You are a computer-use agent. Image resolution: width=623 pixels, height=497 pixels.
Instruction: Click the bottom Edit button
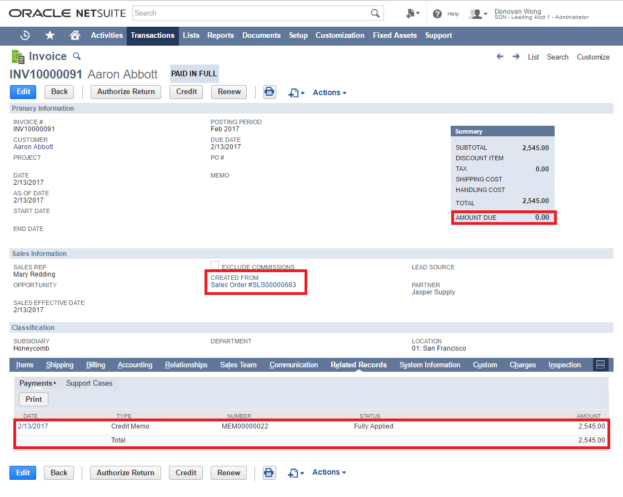coord(23,473)
